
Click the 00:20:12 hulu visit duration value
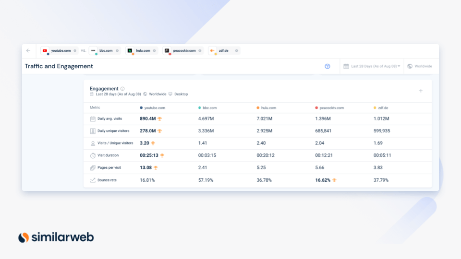click(x=266, y=155)
